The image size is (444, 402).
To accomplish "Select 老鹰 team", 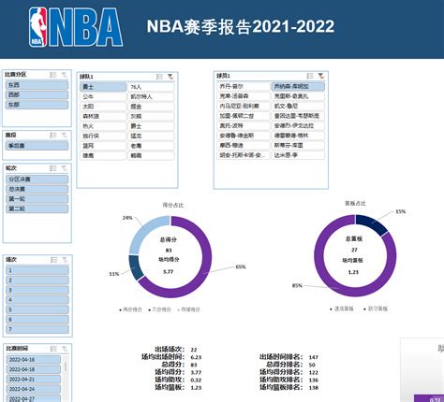I will coord(151,146).
